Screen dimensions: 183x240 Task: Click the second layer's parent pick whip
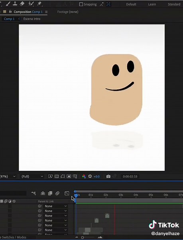39,211
